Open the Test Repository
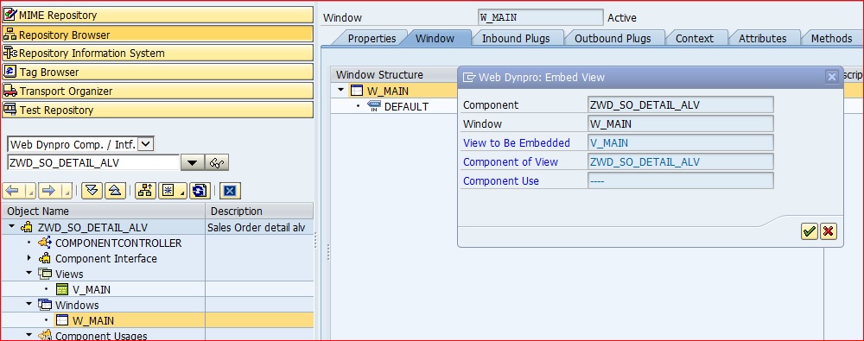Screen dimensions: 864x341 (x=157, y=110)
